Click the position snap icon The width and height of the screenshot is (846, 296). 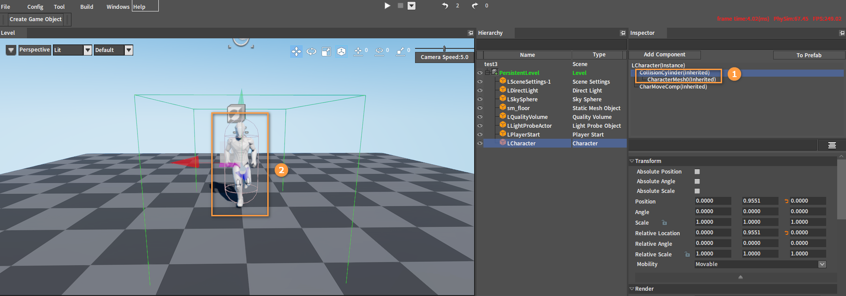pos(358,52)
